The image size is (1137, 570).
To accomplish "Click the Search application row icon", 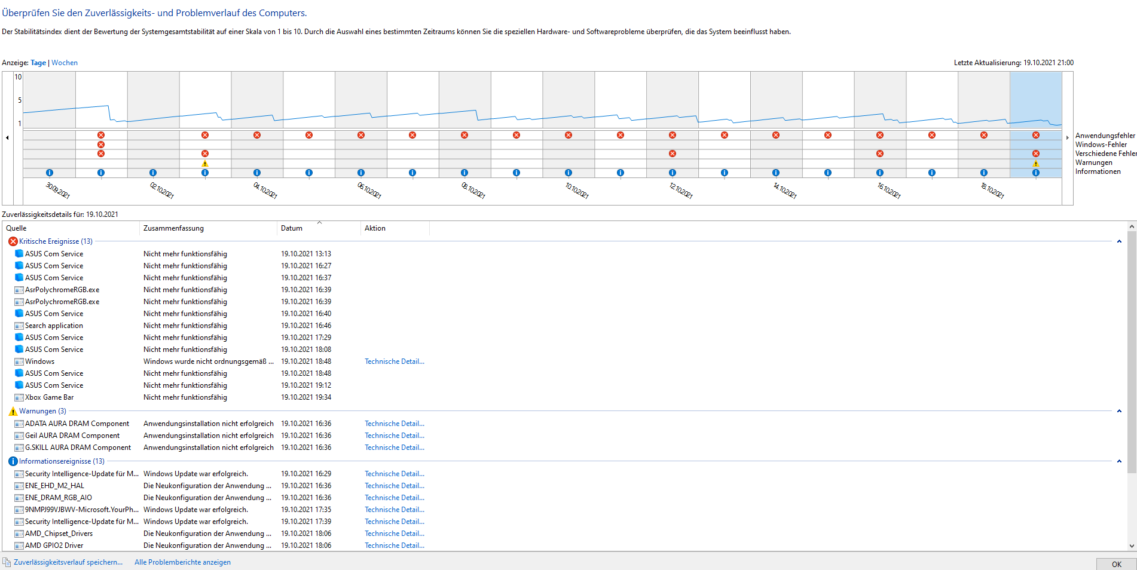I will 19,326.
